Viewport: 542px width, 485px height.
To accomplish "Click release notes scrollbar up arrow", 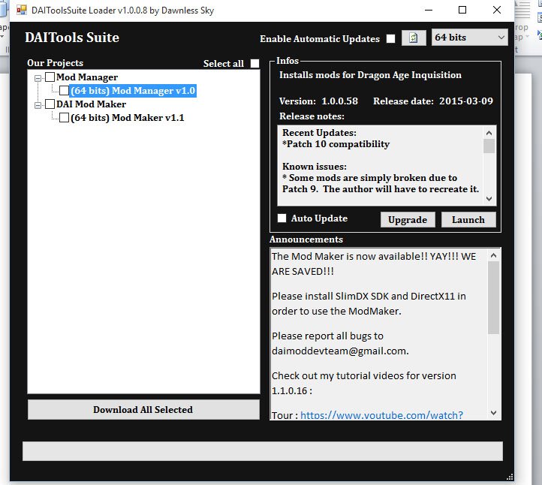I will pos(489,133).
